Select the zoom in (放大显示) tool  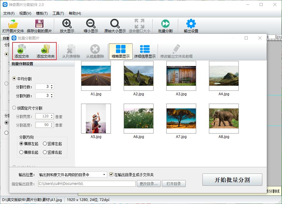click(x=68, y=25)
